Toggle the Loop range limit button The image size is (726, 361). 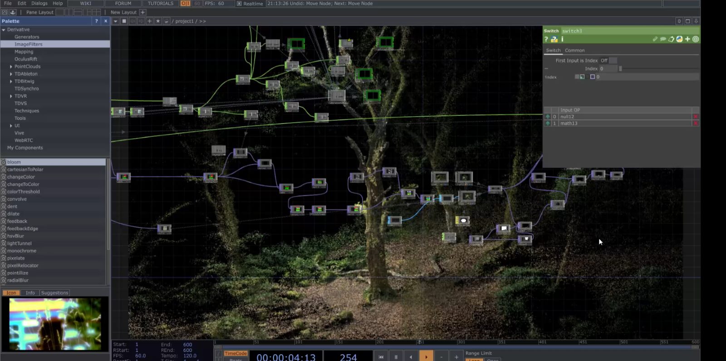(x=474, y=359)
